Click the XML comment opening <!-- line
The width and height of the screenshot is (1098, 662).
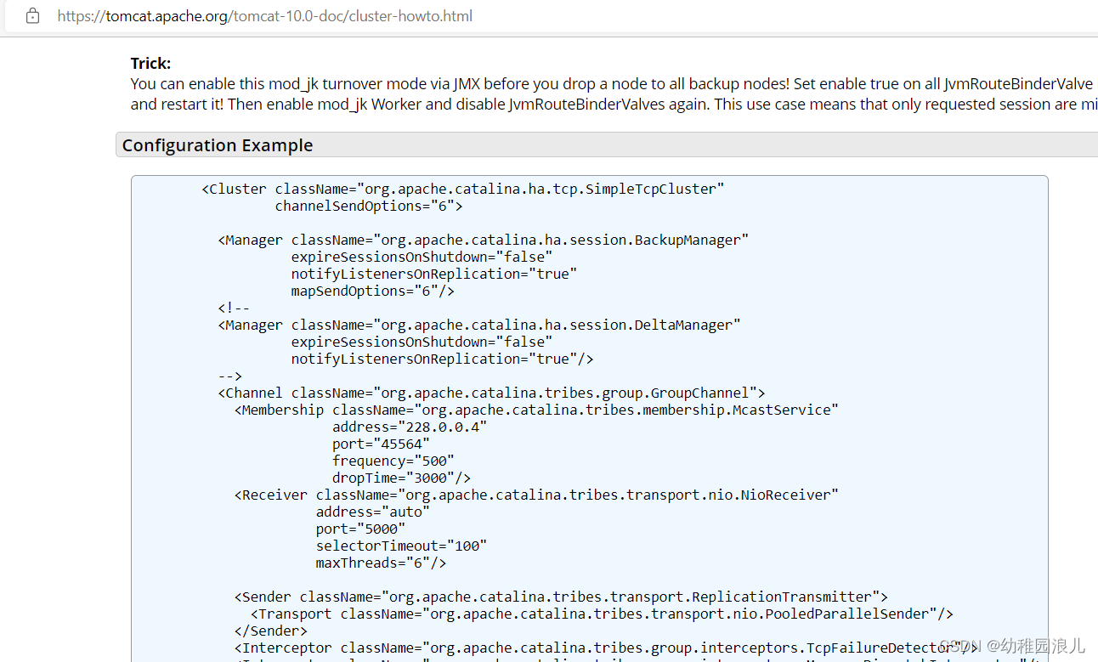coord(235,308)
